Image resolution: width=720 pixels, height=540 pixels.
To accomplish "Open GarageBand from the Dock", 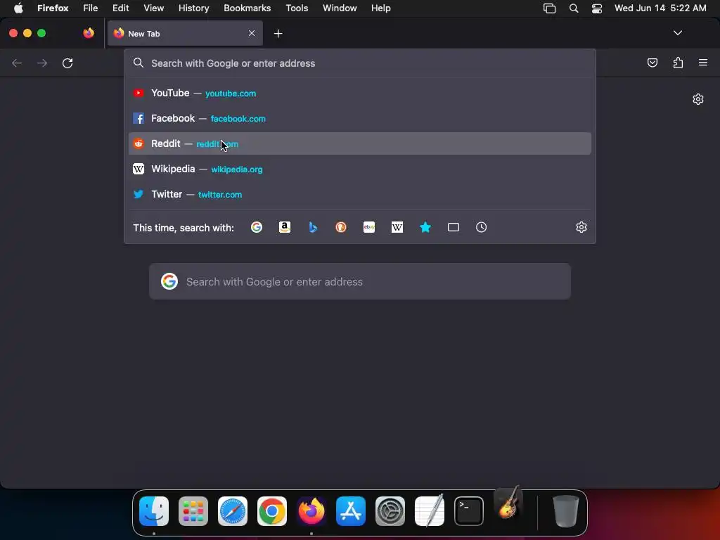I will pos(508,503).
